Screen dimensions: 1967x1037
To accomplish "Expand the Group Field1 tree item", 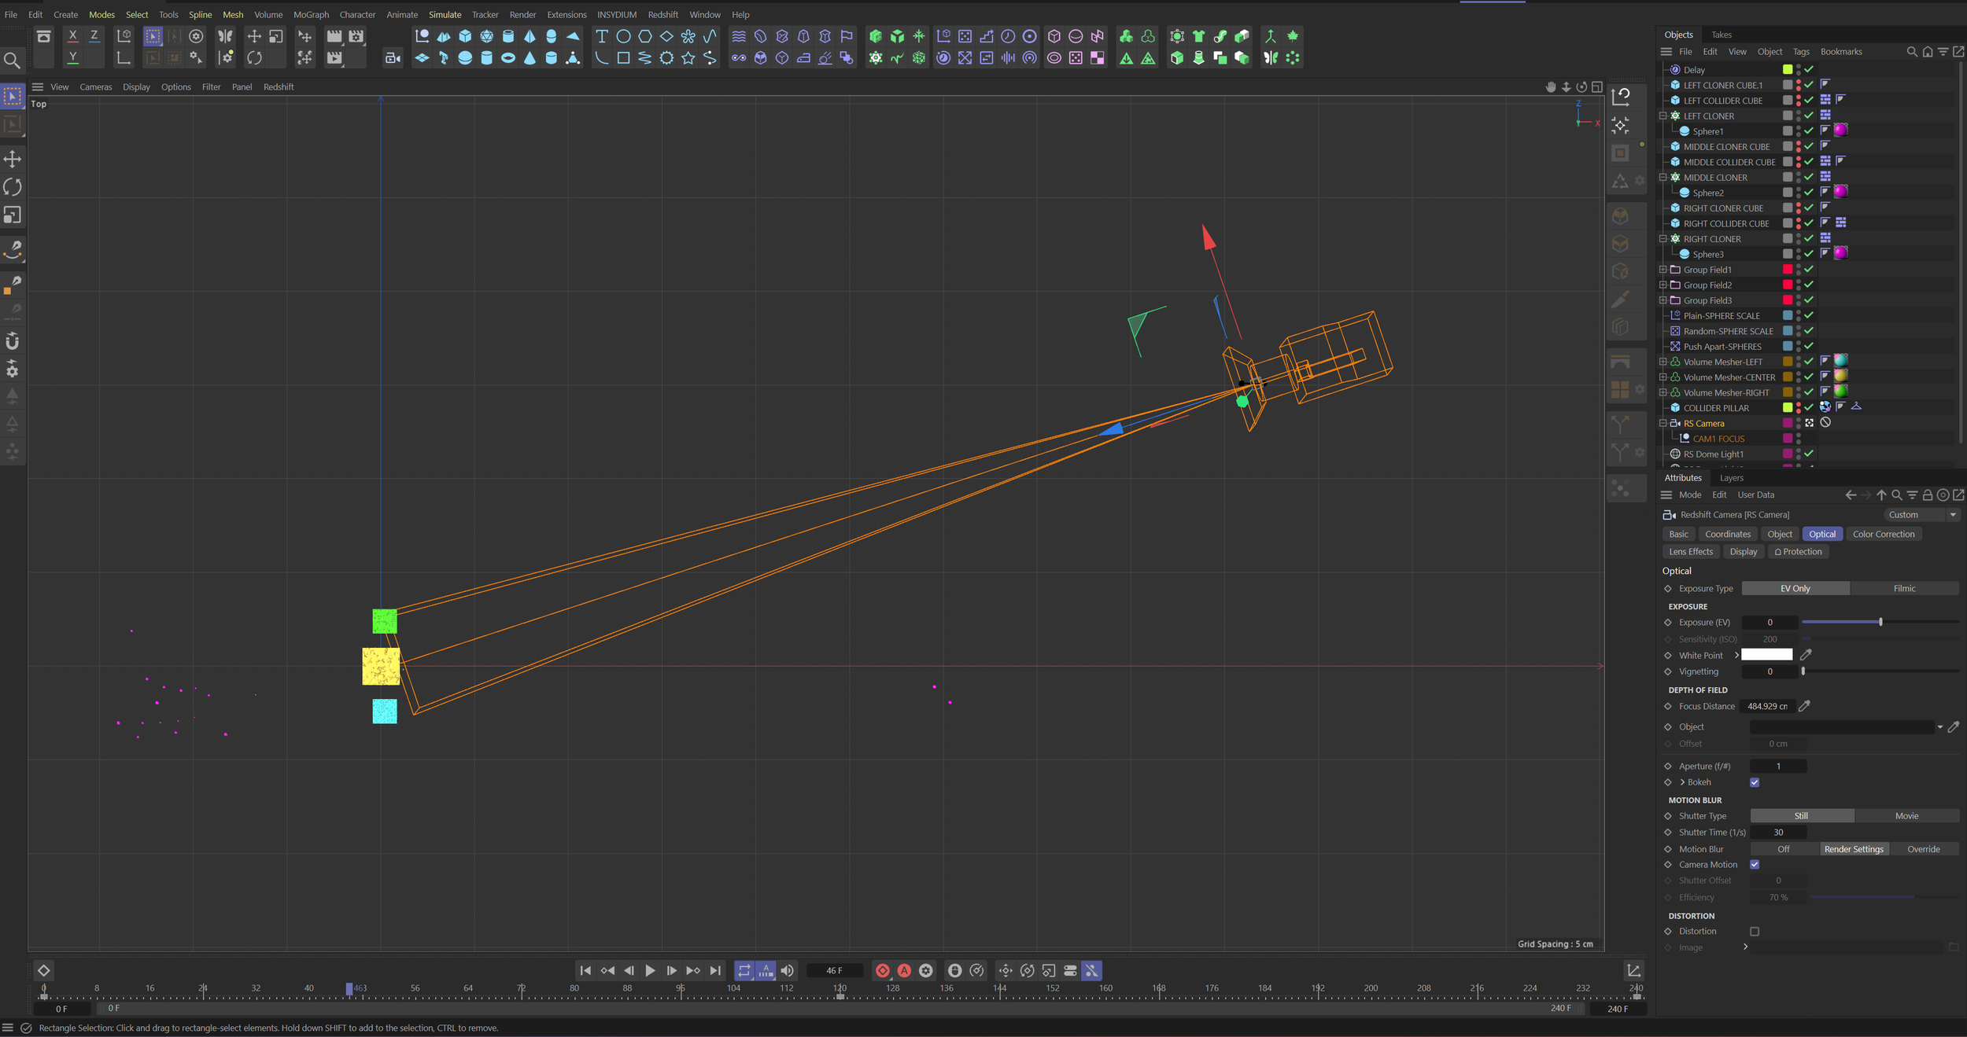I will point(1663,270).
